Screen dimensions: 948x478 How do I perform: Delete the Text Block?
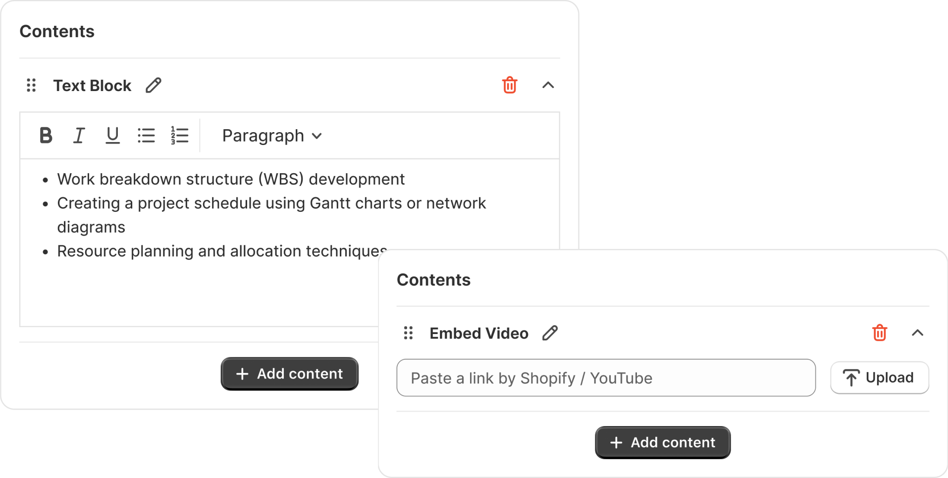510,85
